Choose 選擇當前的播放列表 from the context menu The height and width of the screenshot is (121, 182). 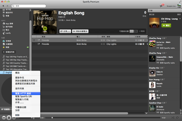point(26,83)
